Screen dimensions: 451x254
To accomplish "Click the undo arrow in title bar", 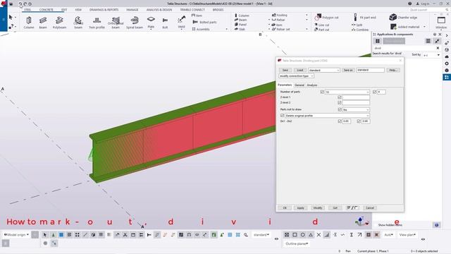I will tap(20, 4).
